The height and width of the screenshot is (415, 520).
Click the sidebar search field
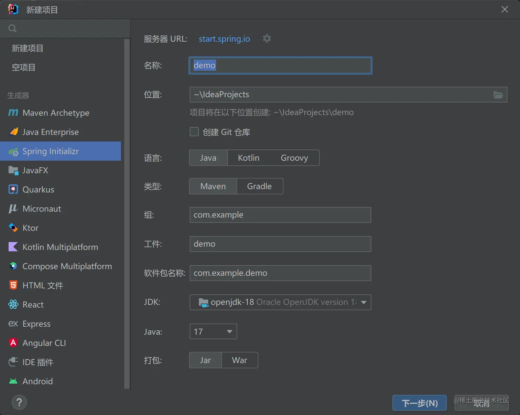(65, 28)
